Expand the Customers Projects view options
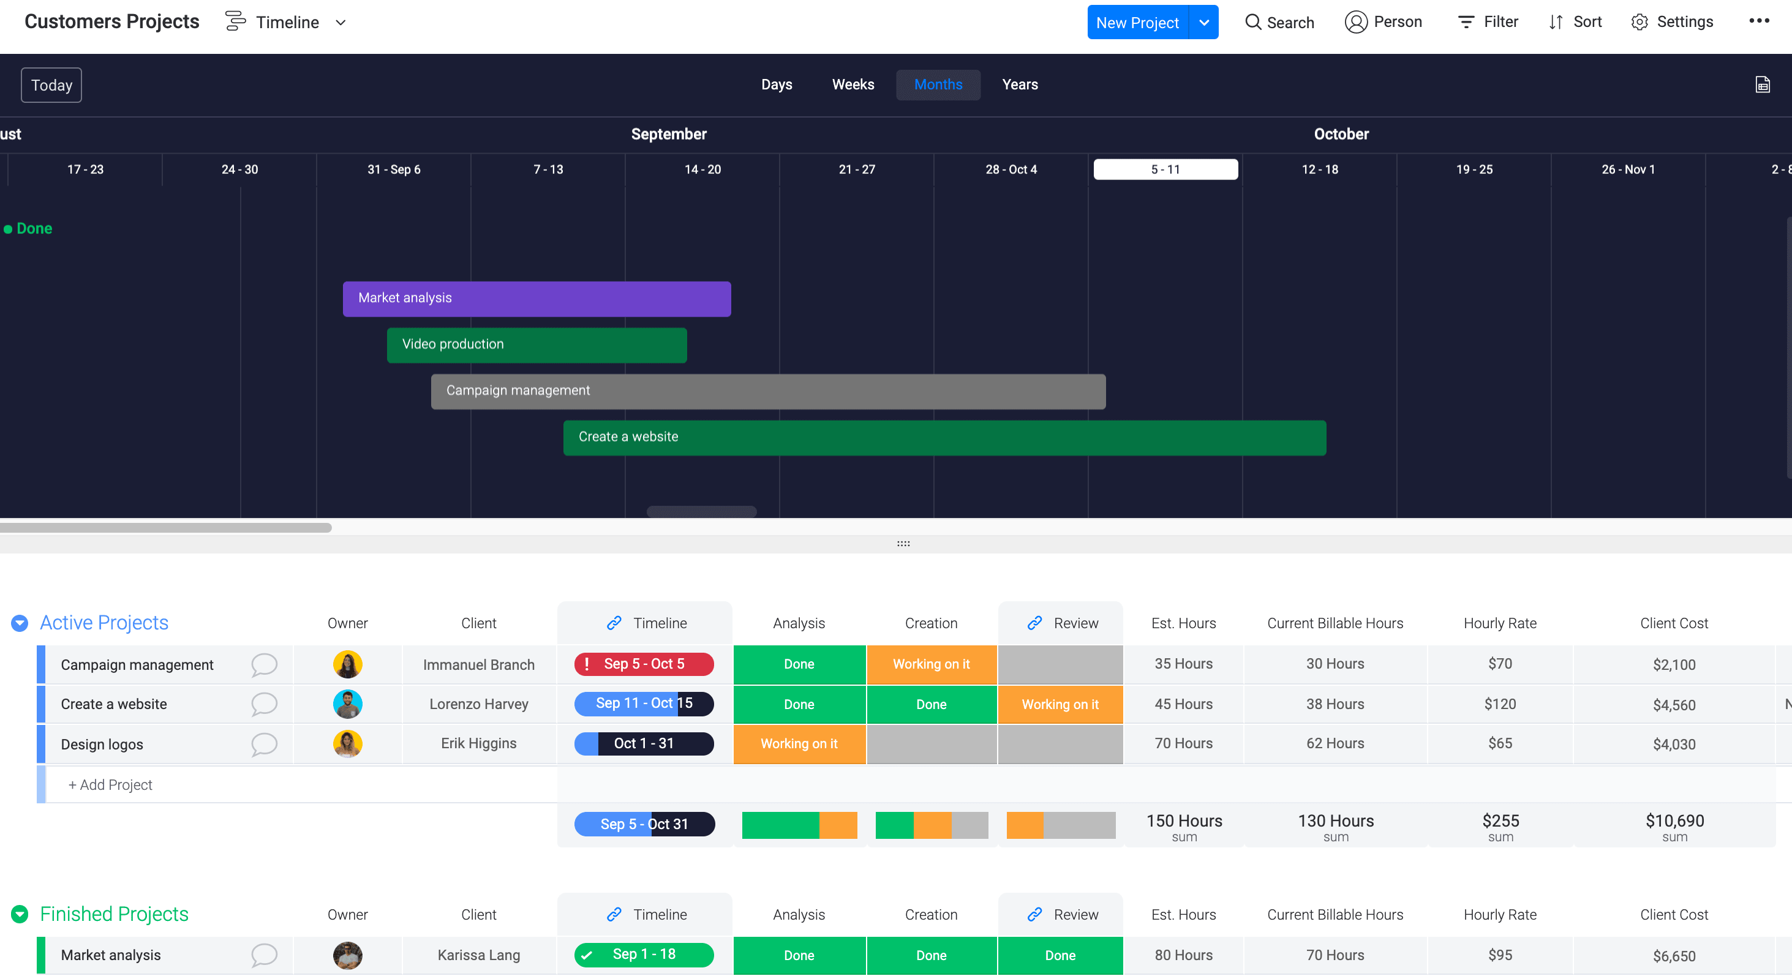This screenshot has width=1792, height=976. click(340, 21)
